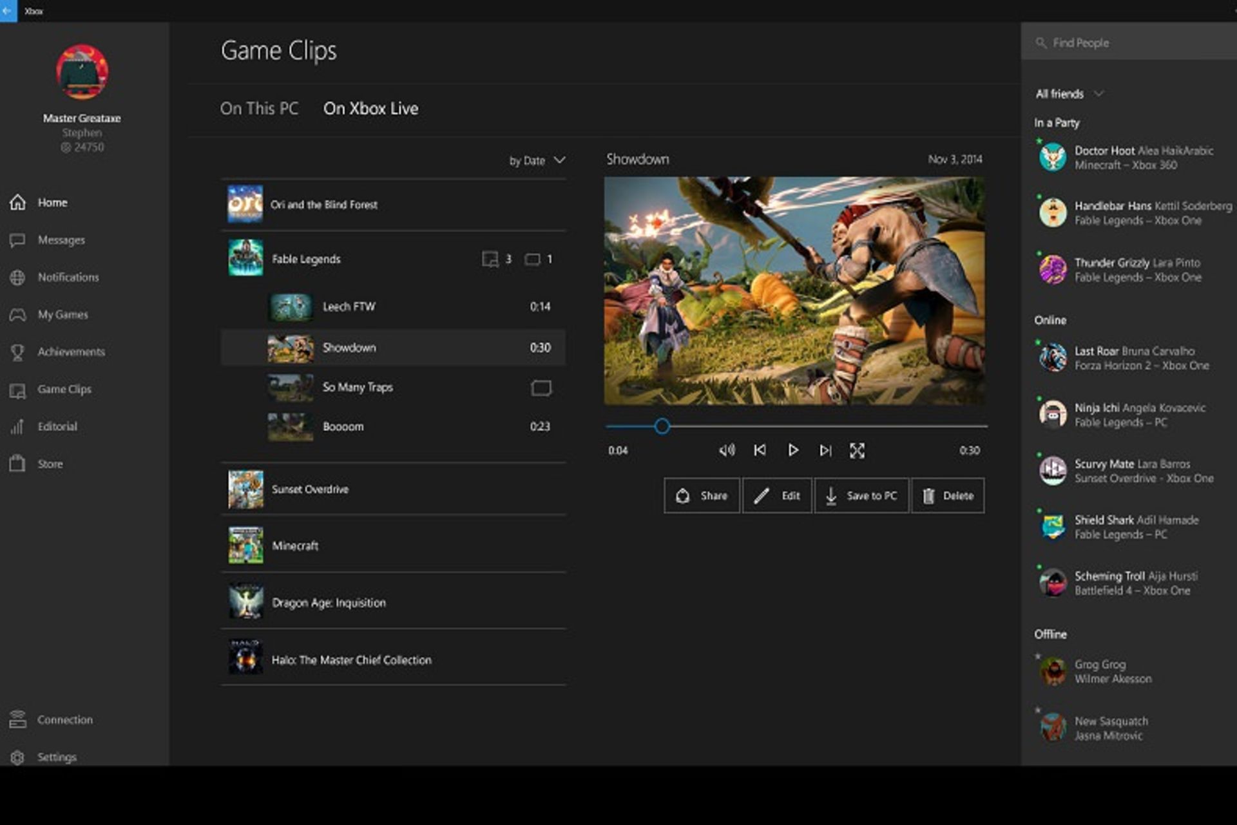Open Notifications in the sidebar
Screen dimensions: 1237x825
coord(55,277)
